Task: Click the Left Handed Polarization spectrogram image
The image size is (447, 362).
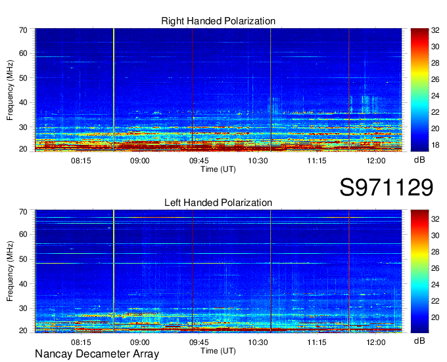Action: tap(218, 271)
